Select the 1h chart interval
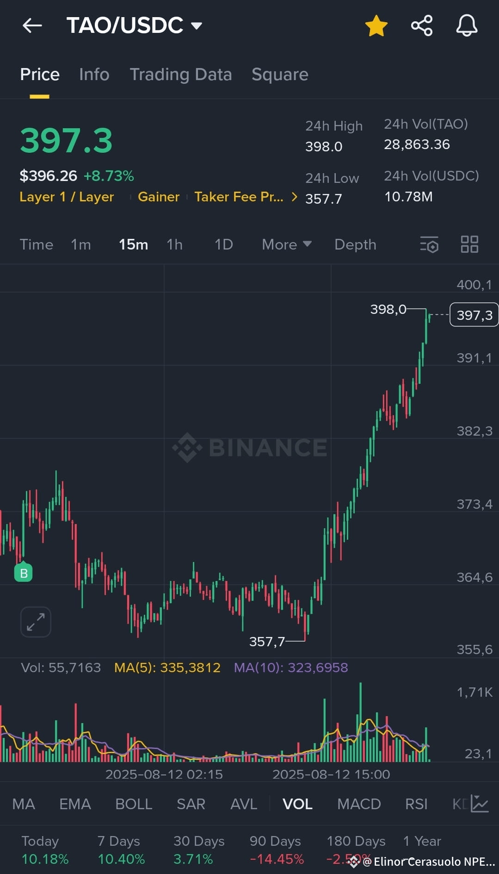 (174, 244)
